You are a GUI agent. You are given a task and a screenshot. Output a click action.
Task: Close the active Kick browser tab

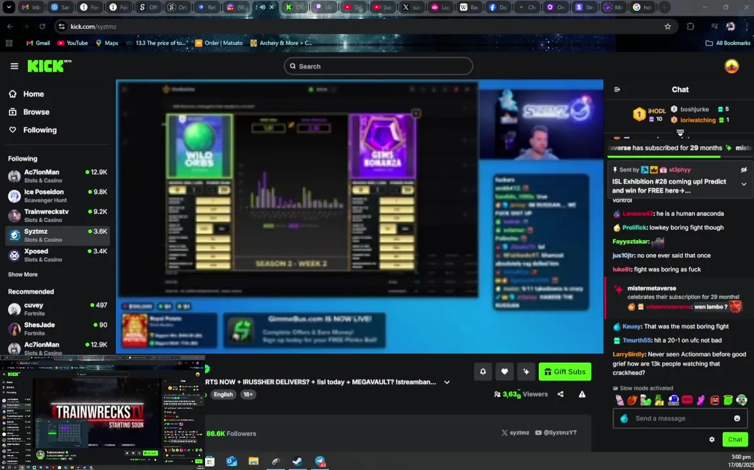[272, 7]
